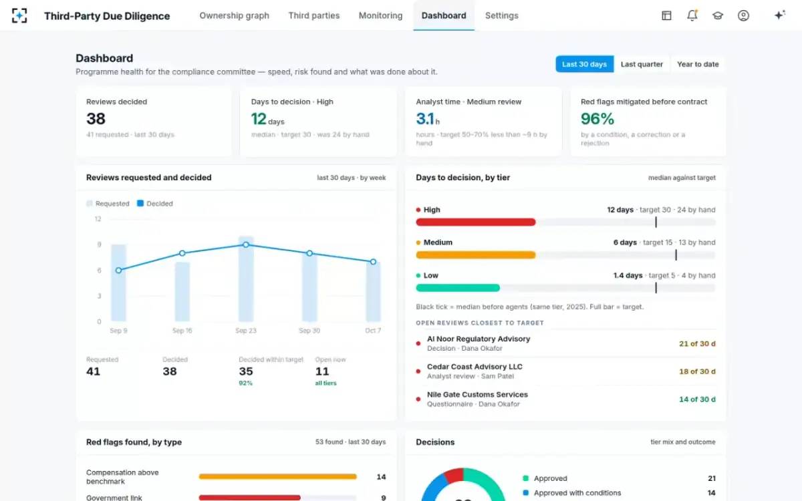Click the Sep 23 line data point
The image size is (802, 501).
(x=246, y=244)
